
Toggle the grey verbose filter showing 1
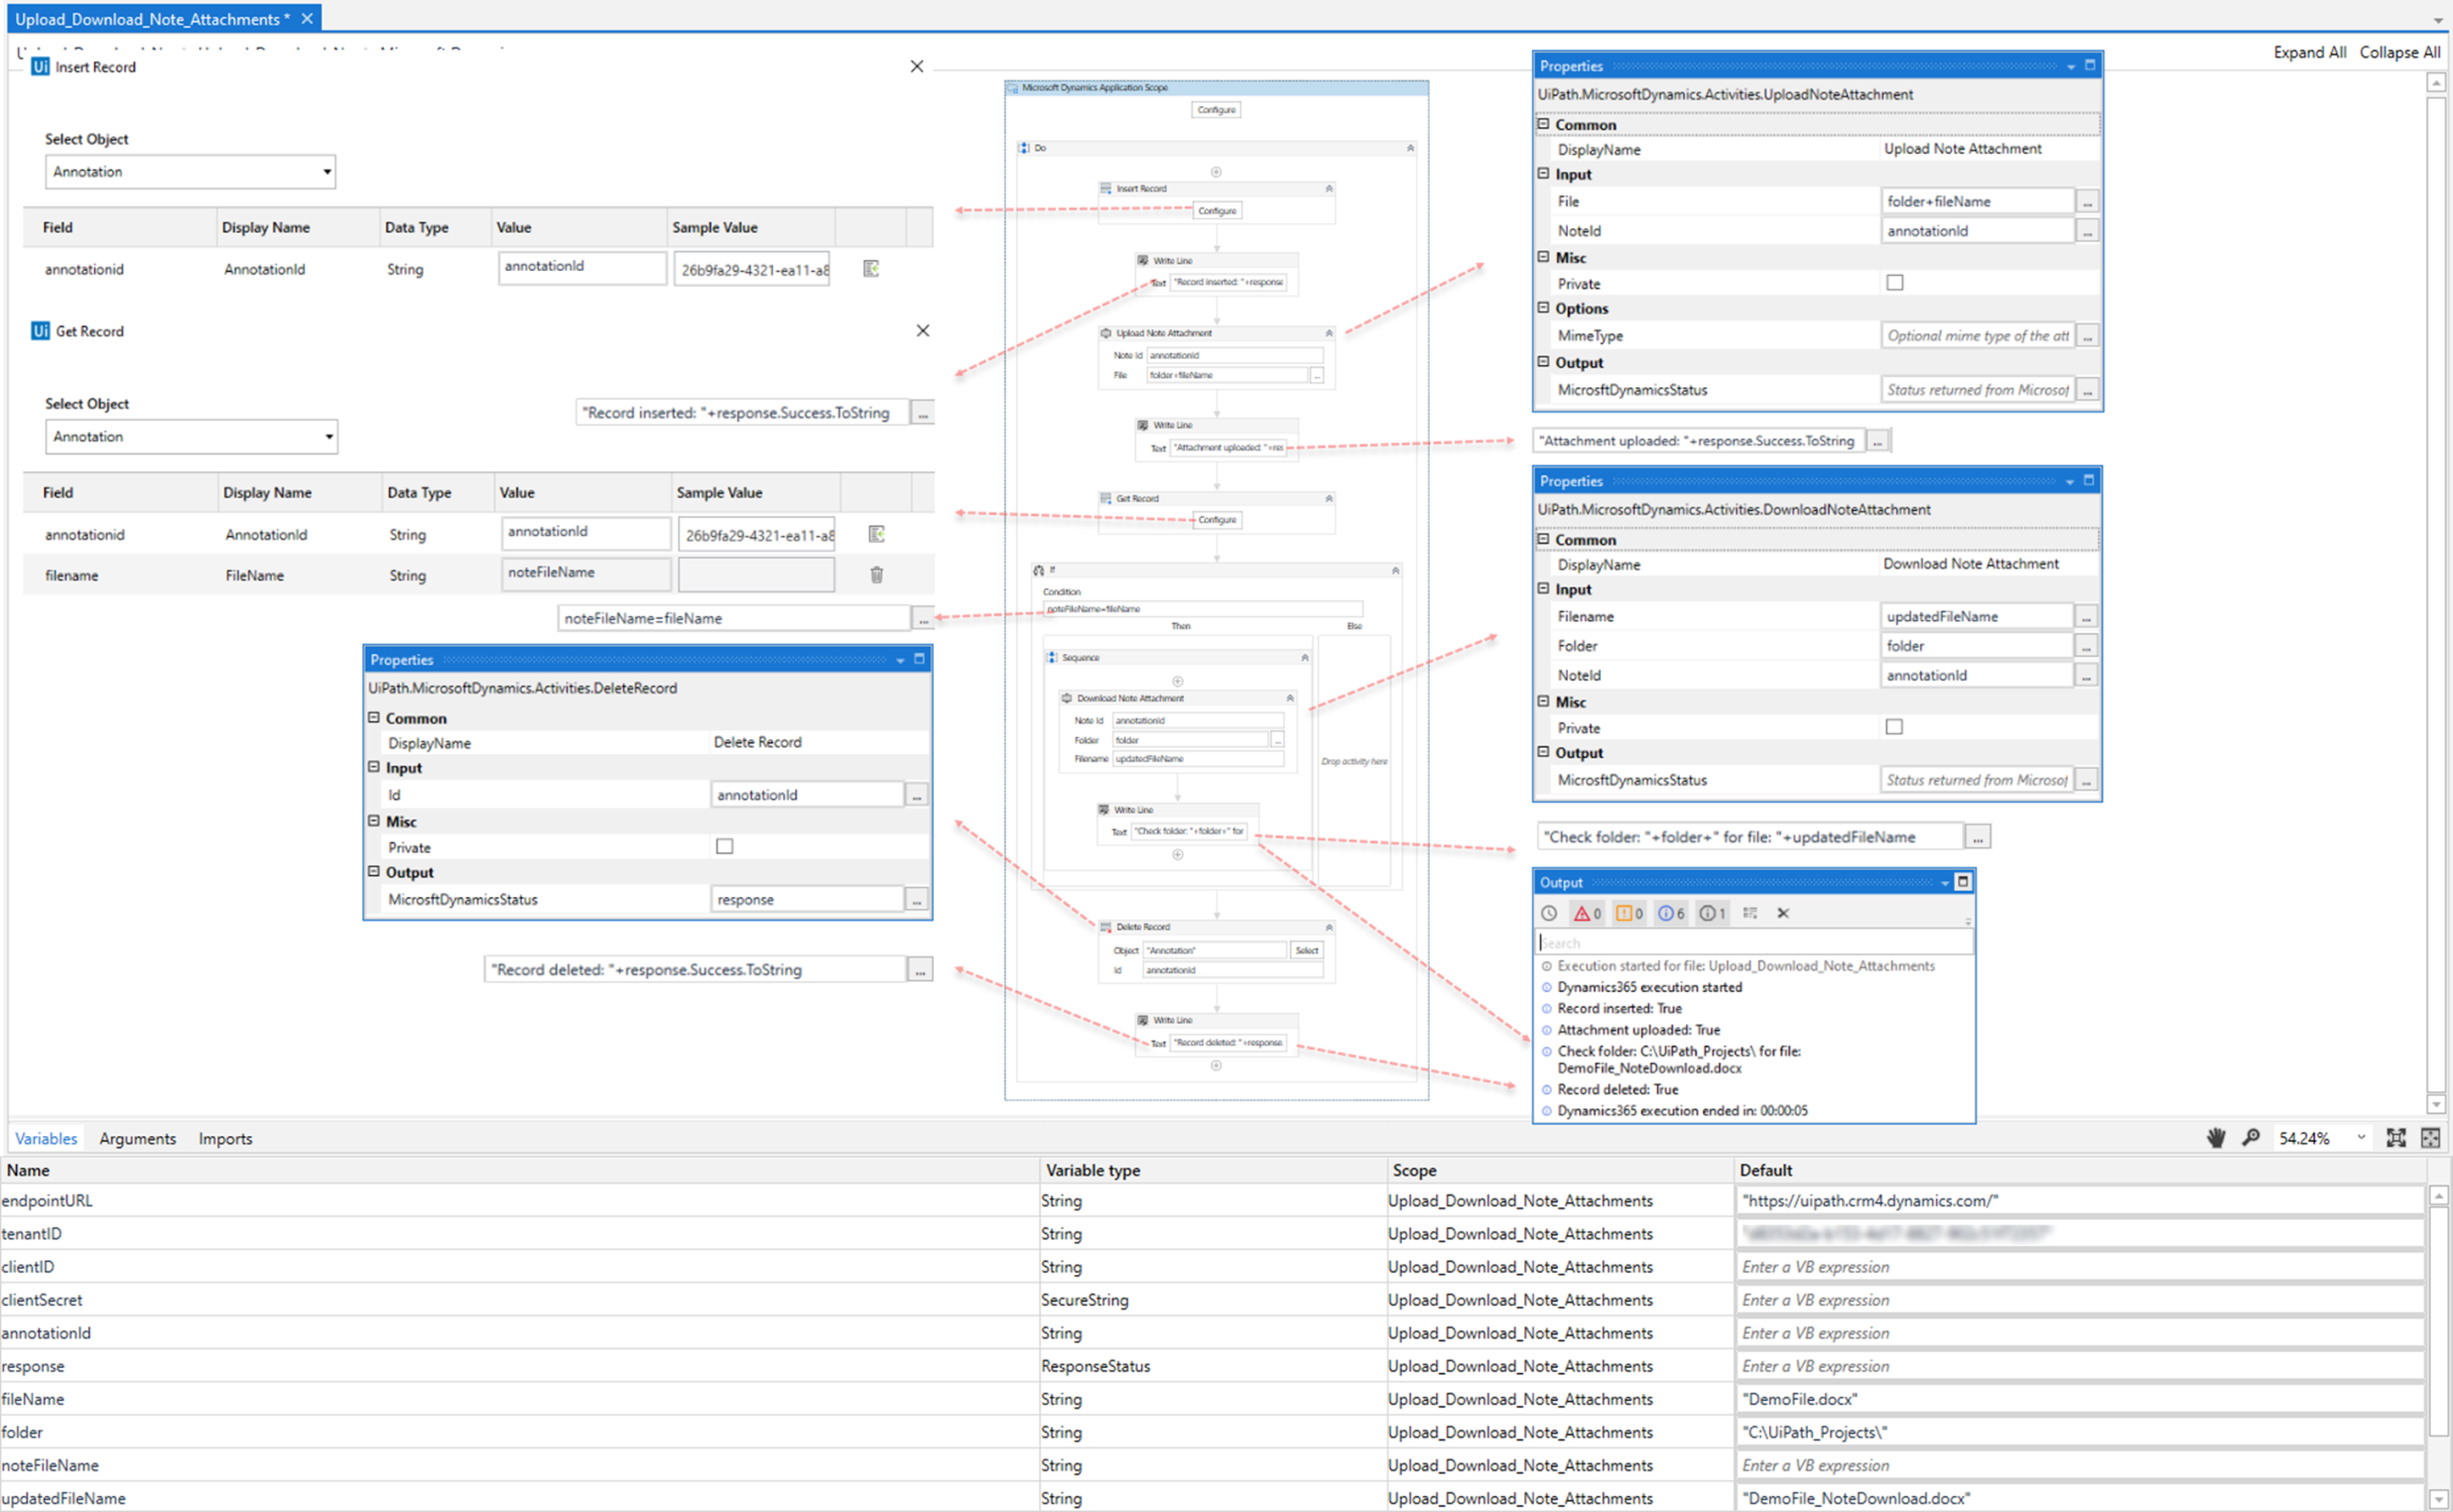(x=1713, y=913)
